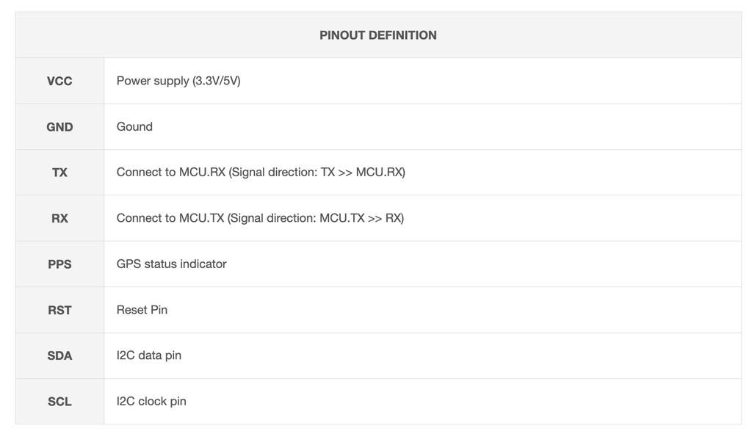752x434 pixels.
Task: Select the VCC pin label cell
Action: point(59,81)
